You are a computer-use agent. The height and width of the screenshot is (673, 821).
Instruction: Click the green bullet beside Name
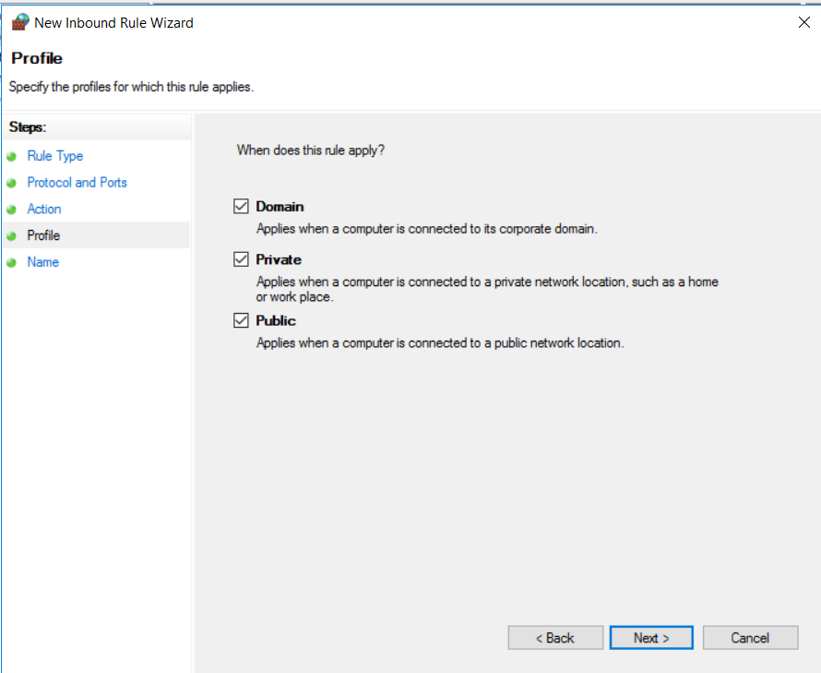coord(11,262)
